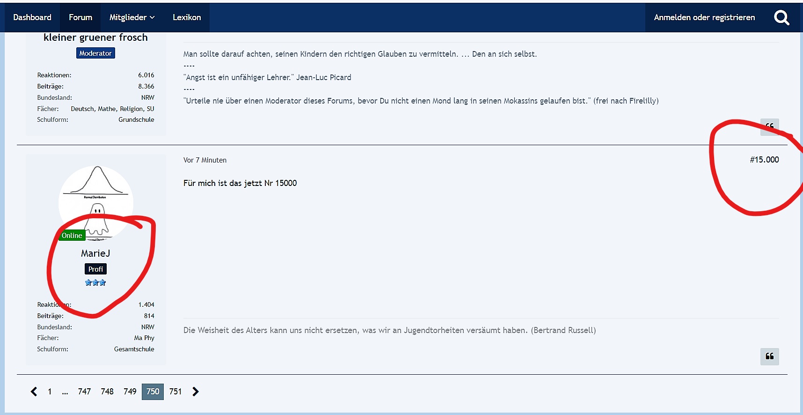Click the 'Vor 7 Minuten' timestamp
This screenshot has height=415, width=803.
tap(205, 160)
